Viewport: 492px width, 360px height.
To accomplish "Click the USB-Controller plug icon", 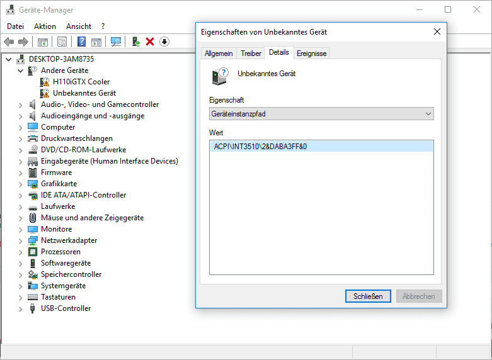I will [x=32, y=308].
